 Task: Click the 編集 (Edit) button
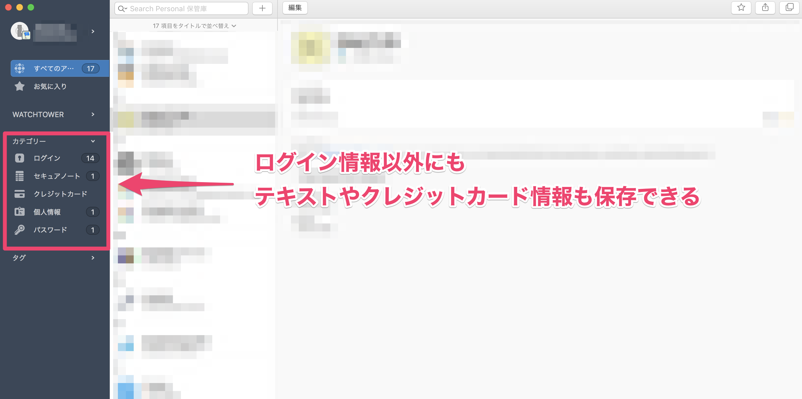(x=294, y=8)
